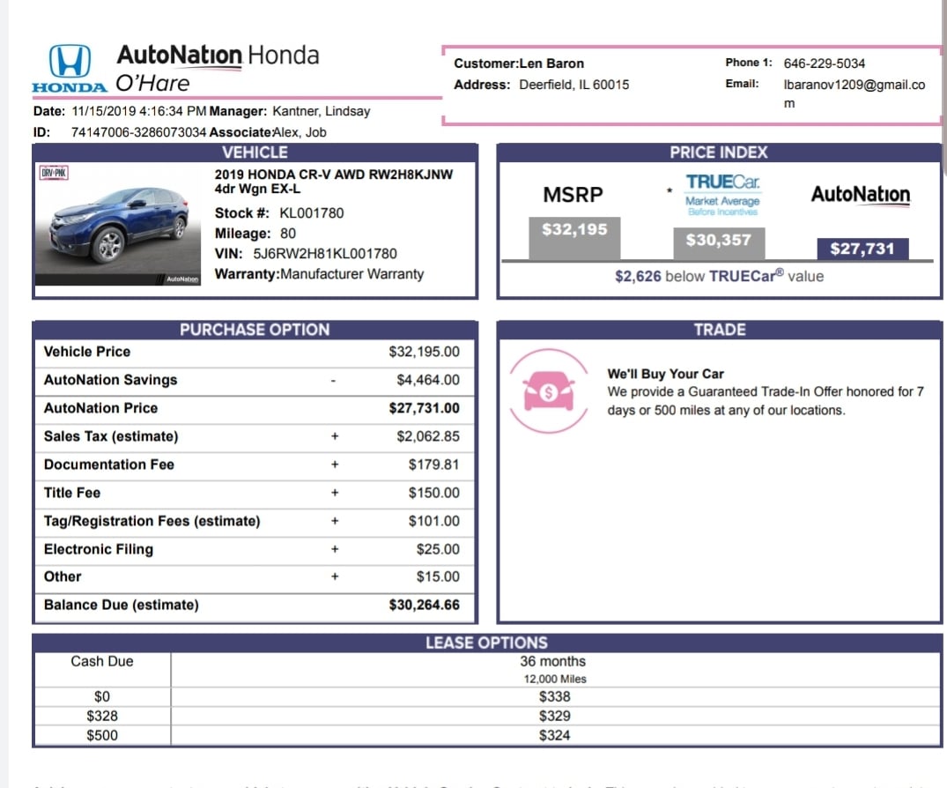Click the VEHICLE section header
Screen dimensions: 947x788
255,152
